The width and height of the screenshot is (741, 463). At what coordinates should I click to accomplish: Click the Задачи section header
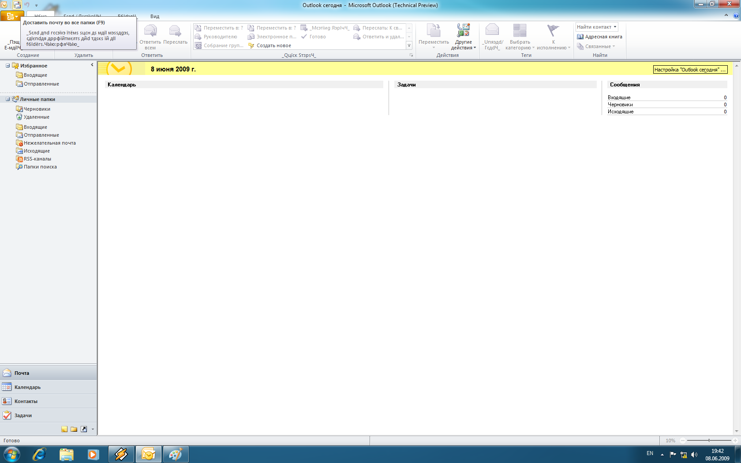click(495, 85)
